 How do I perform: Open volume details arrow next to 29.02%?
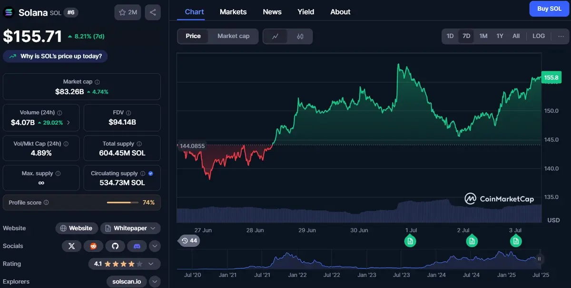[x=68, y=123]
